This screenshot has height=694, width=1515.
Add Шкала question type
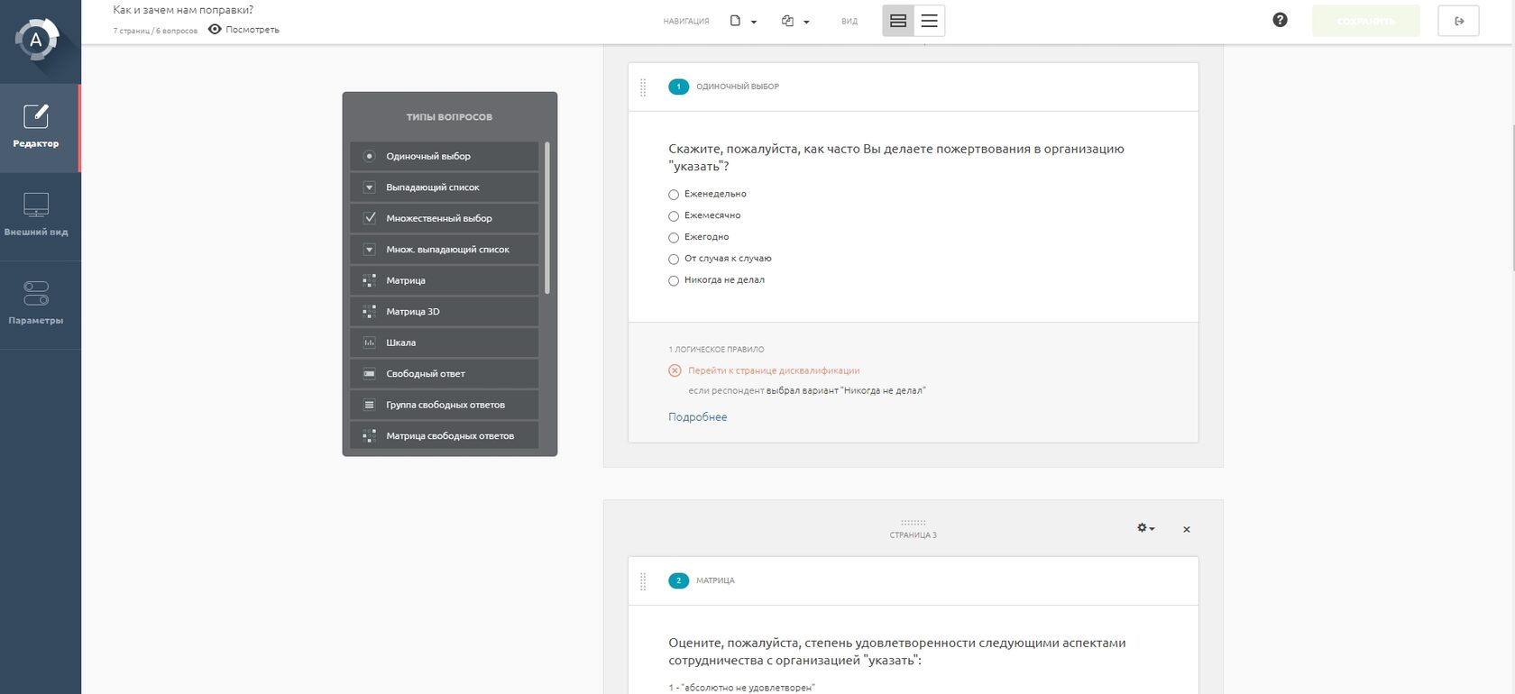click(x=444, y=342)
